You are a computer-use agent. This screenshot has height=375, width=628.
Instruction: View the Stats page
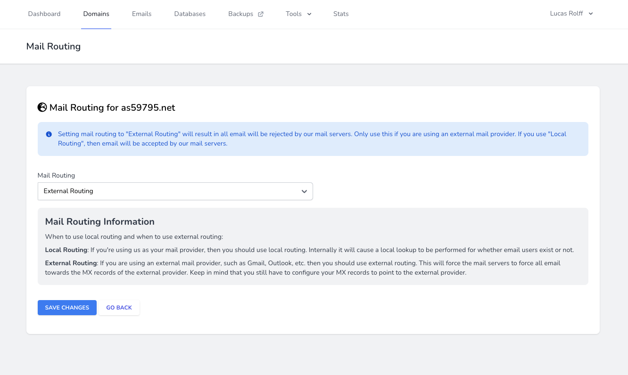point(341,14)
